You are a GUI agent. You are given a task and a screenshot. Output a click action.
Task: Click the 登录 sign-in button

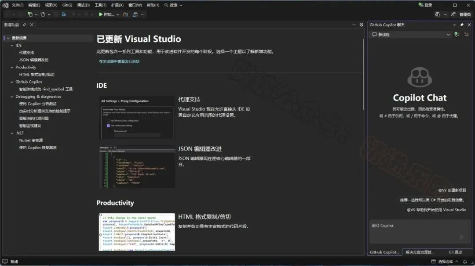425,5
